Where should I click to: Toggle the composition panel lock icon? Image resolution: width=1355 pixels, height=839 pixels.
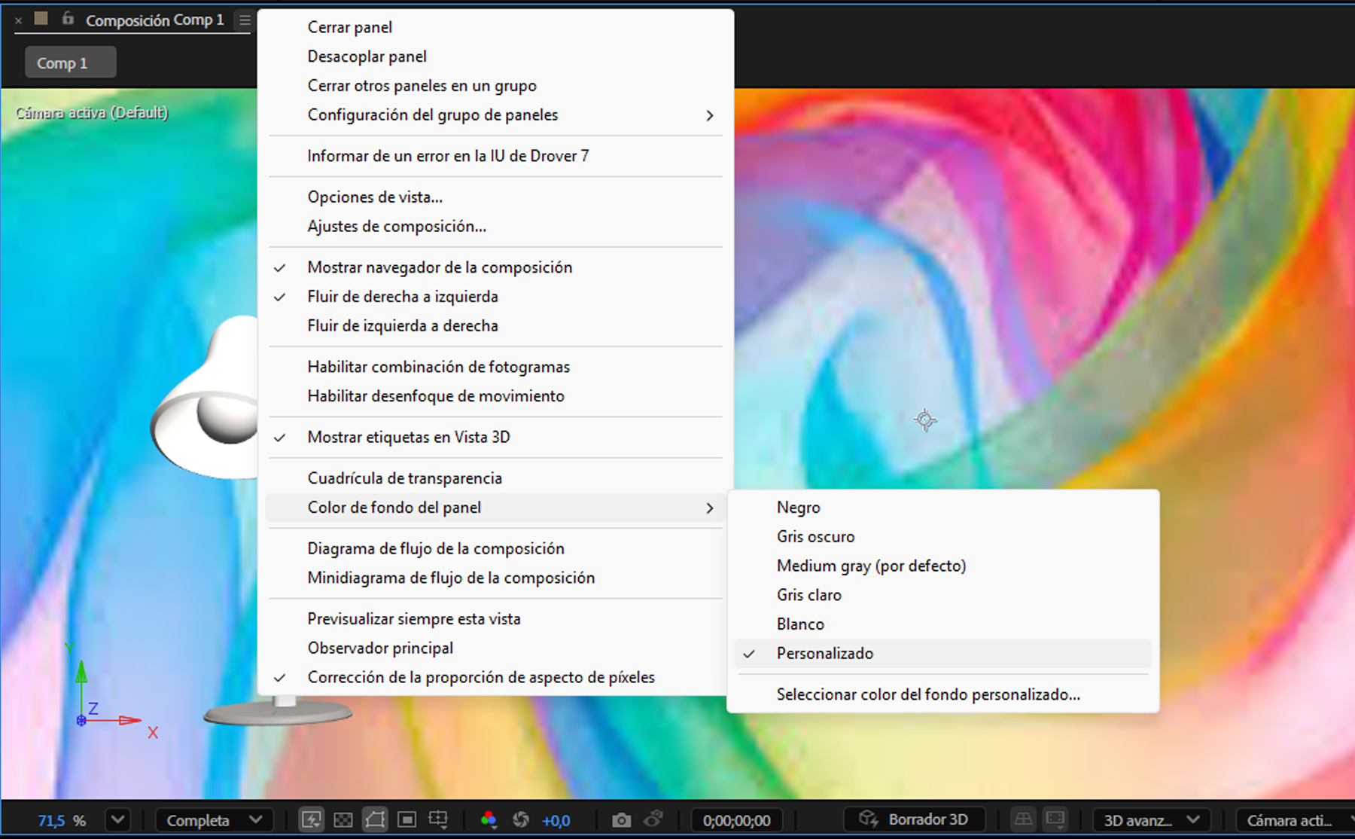pos(68,19)
